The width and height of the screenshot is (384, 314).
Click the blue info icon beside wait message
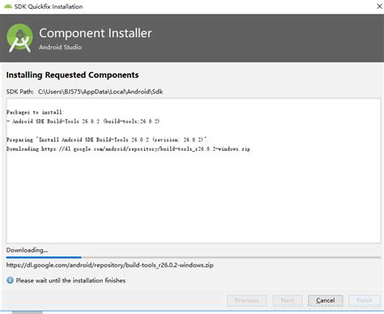point(10,280)
